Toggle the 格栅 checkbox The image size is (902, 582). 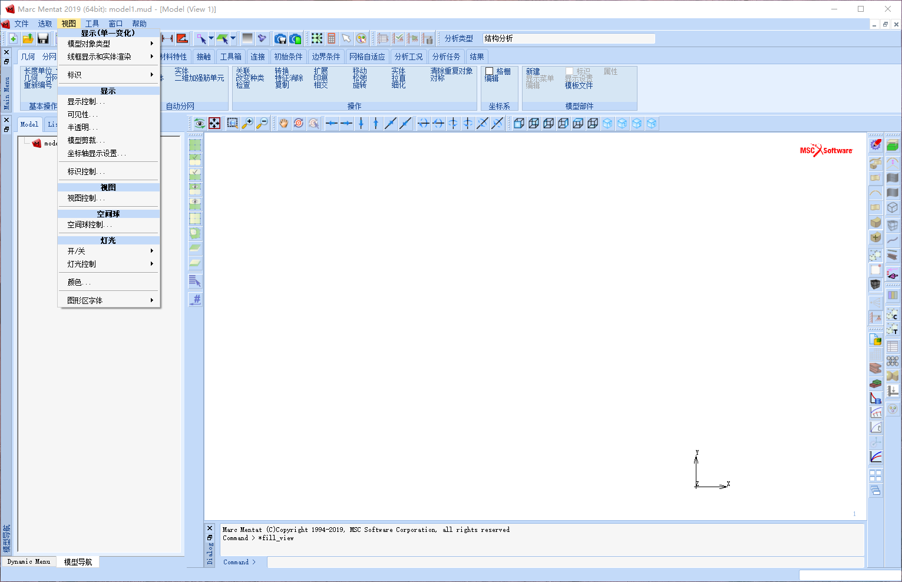(x=489, y=71)
